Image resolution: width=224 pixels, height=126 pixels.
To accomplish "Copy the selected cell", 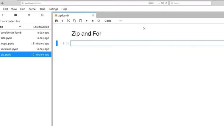I will coord(75,21).
